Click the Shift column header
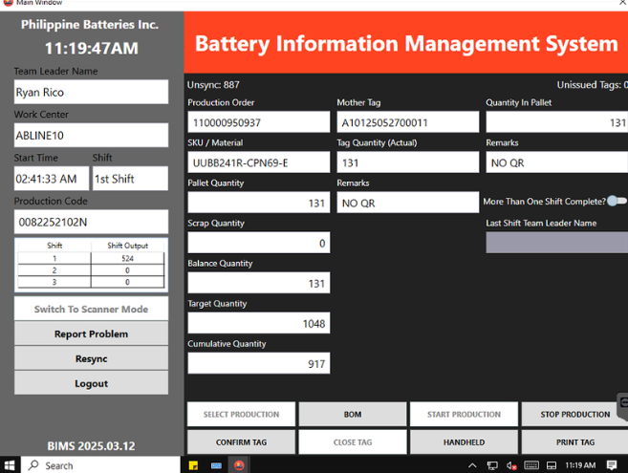 click(54, 246)
